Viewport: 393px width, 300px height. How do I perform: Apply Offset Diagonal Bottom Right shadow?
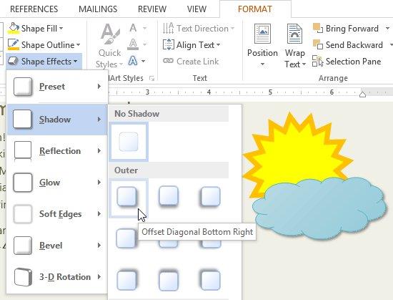(x=129, y=198)
